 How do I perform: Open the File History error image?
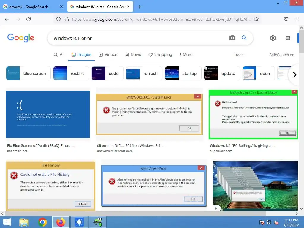[x=50, y=186]
